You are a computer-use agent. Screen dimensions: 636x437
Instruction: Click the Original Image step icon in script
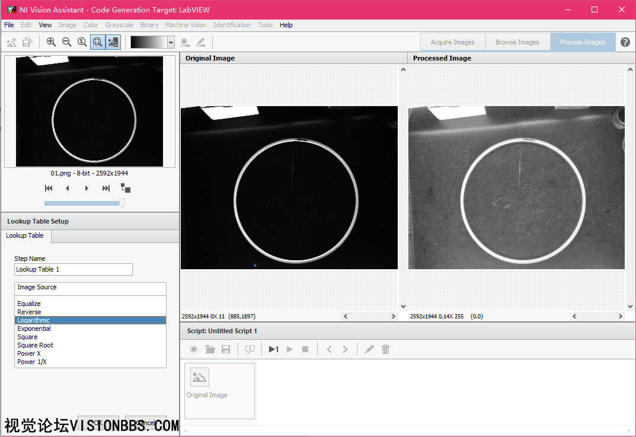coord(200,377)
